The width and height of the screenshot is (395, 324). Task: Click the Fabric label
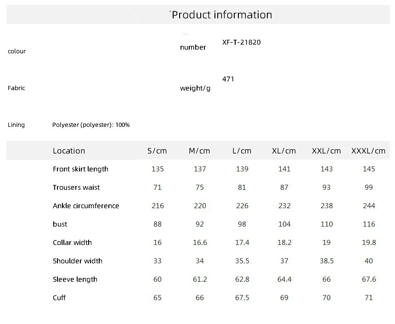click(x=16, y=88)
